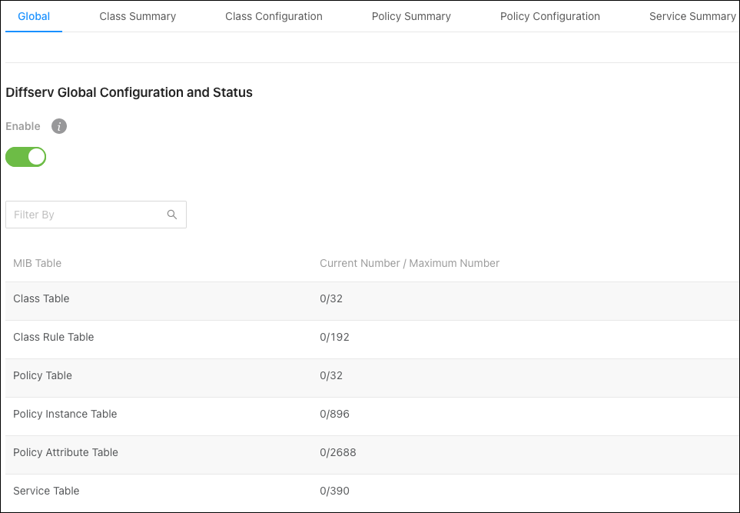Screen dimensions: 740x513
Task: Open the Class Configuration tab
Action: (274, 16)
